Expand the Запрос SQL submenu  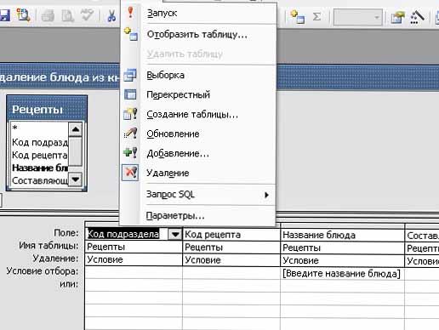pos(198,195)
